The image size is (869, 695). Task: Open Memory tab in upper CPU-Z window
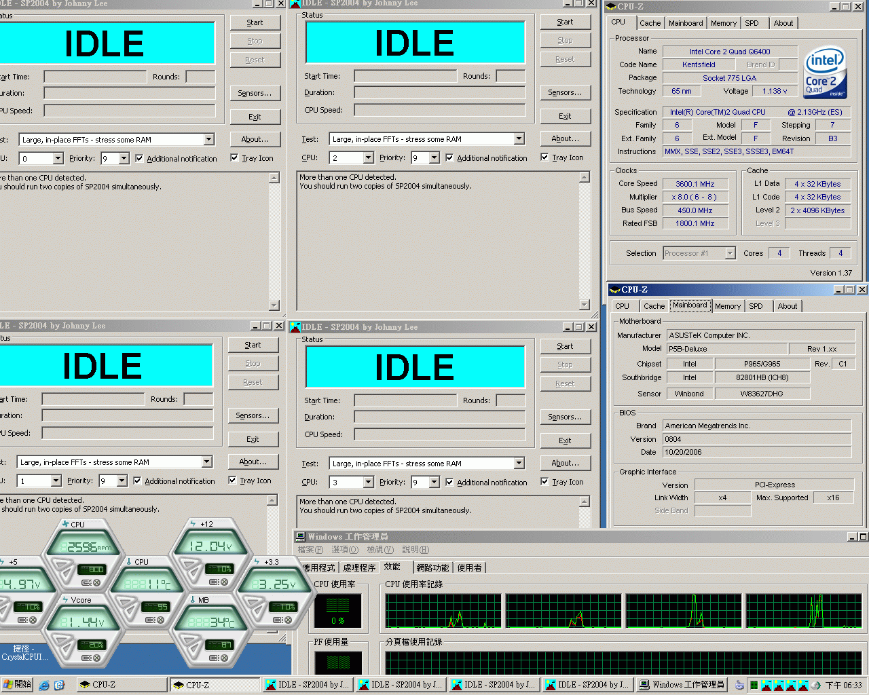pos(724,23)
